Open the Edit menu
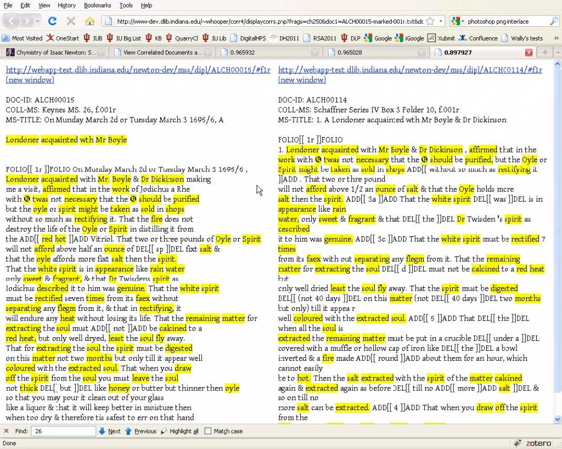Viewport: 562px width, 449px height. coord(25,5)
